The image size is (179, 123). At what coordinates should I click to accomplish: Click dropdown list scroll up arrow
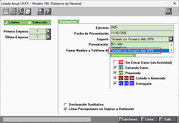point(171,44)
